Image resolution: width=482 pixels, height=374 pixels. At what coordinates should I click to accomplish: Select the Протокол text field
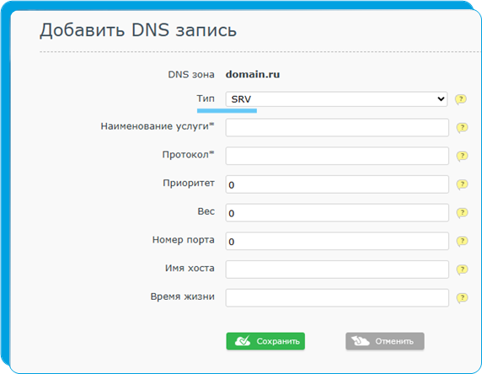(337, 156)
